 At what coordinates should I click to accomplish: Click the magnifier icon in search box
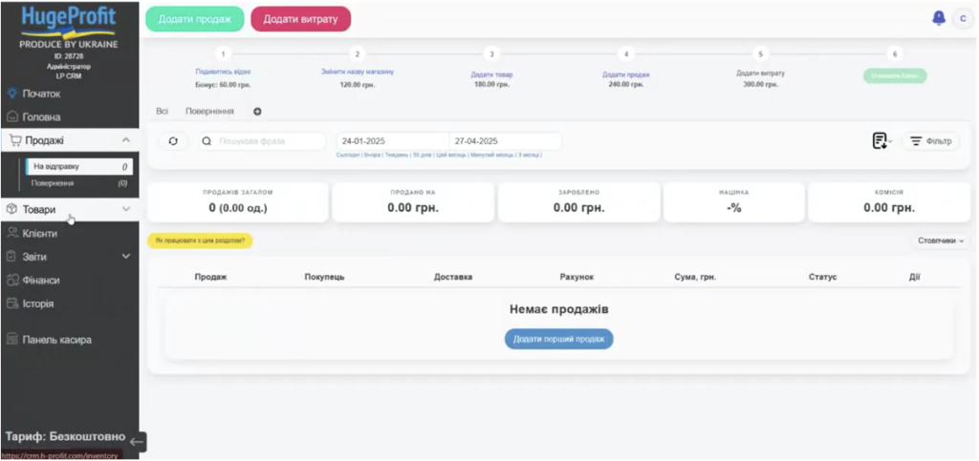click(207, 141)
